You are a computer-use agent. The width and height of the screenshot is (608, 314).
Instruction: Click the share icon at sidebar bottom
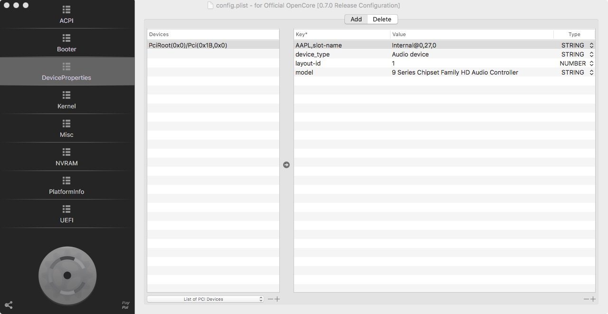coord(9,305)
